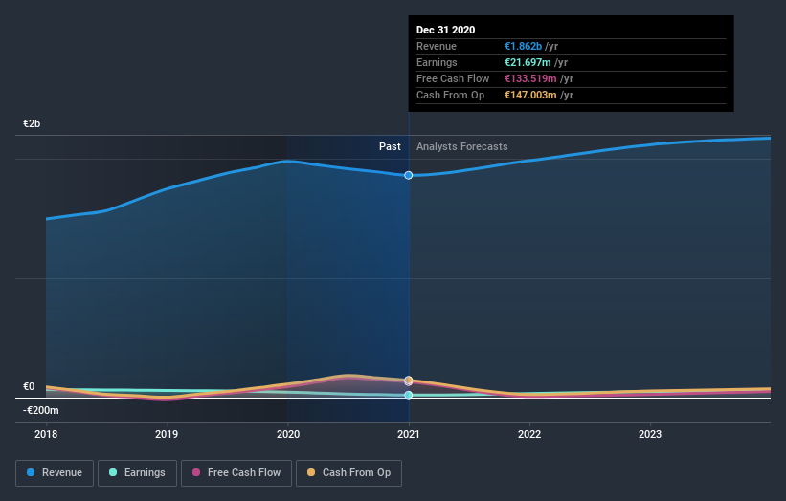Click the Revenue row label in tooltip
This screenshot has height=501, width=786.
[437, 46]
